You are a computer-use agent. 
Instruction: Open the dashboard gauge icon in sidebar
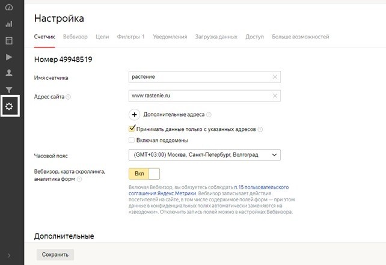tap(9, 7)
